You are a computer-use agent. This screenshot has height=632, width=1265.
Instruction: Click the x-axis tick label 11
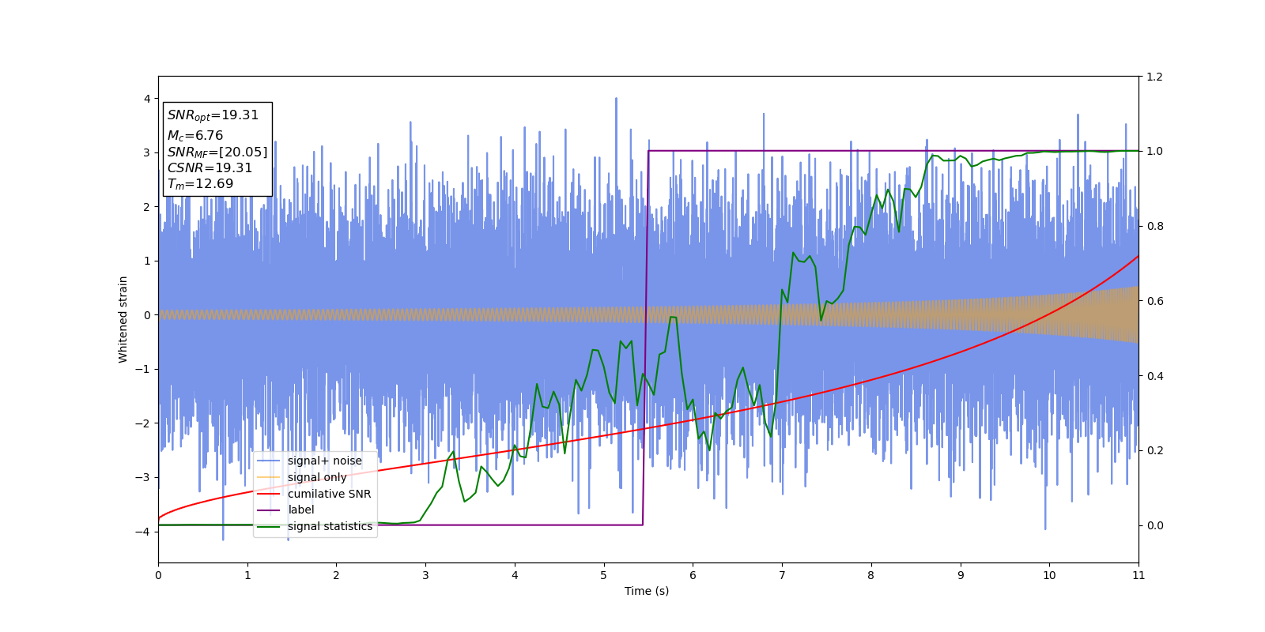point(1138,575)
